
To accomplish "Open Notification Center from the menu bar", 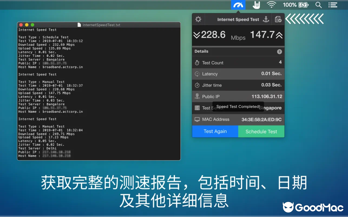I will [333, 5].
